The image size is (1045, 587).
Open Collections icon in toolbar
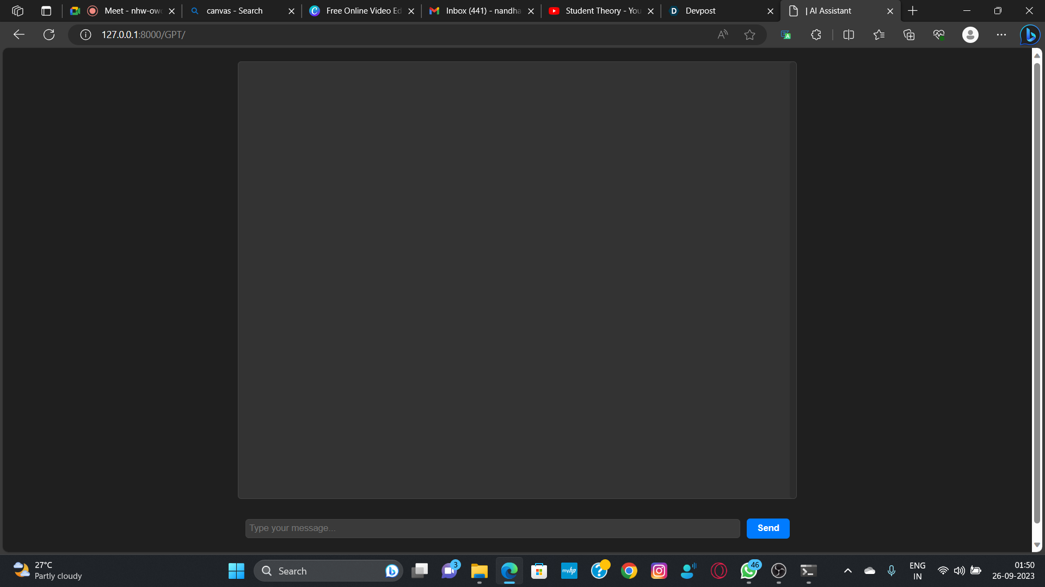[x=909, y=35]
